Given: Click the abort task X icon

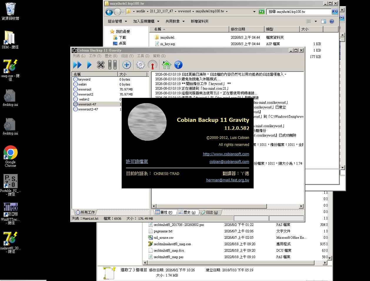Looking at the screenshot, I should pyautogui.click(x=101, y=65).
